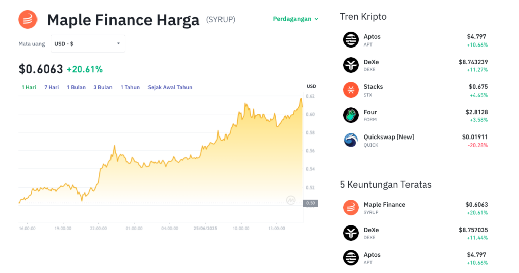The height and width of the screenshot is (273, 519).
Task: Click the +11.44% DeXe change
Action: [x=477, y=238]
